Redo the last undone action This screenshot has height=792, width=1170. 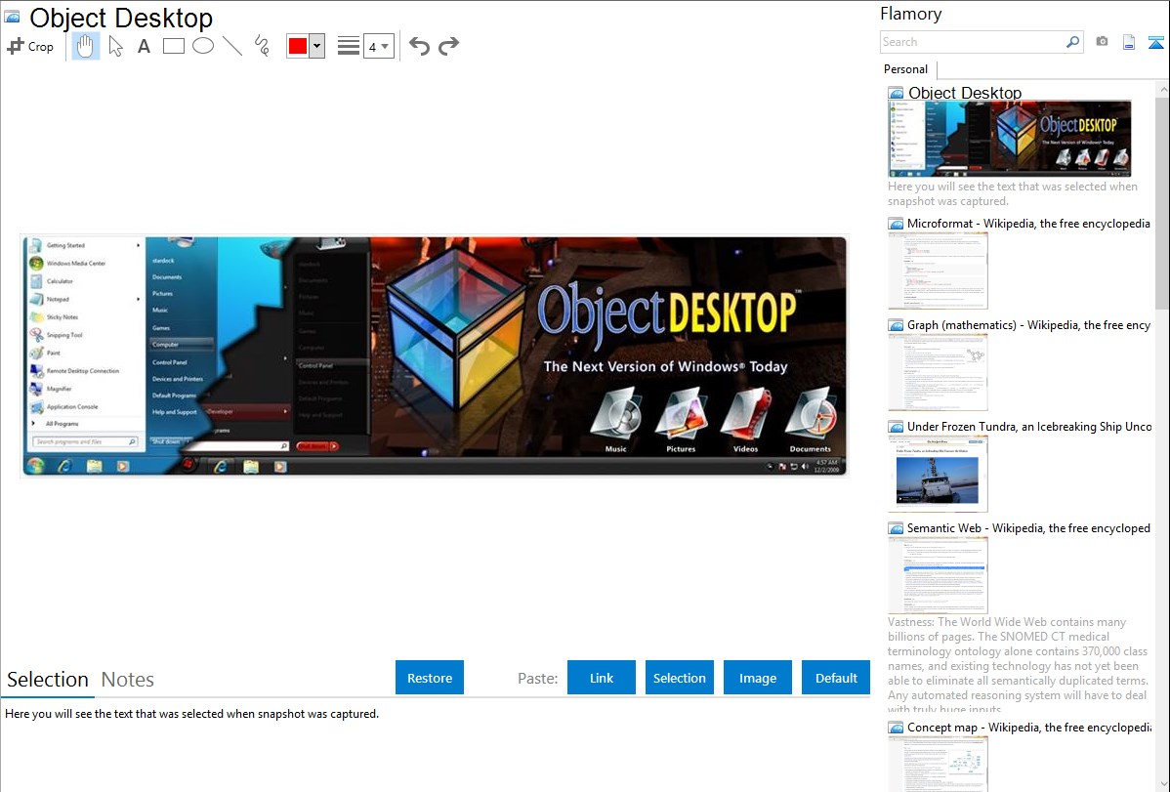click(448, 46)
